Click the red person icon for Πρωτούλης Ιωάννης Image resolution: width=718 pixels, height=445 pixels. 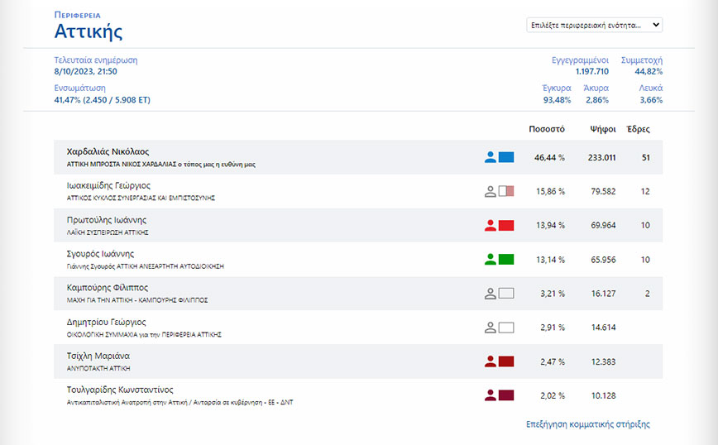[490, 225]
